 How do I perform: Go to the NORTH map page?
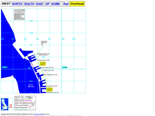click(17, 4)
